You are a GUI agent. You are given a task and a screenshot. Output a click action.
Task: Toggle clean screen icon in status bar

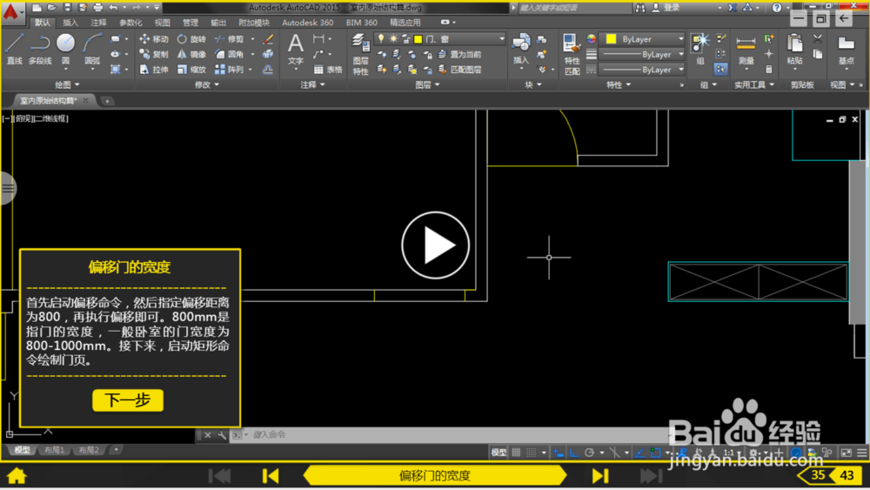(x=847, y=453)
